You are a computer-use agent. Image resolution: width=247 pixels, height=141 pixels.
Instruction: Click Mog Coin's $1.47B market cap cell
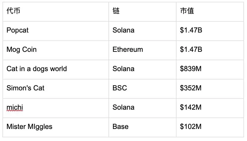pos(191,50)
